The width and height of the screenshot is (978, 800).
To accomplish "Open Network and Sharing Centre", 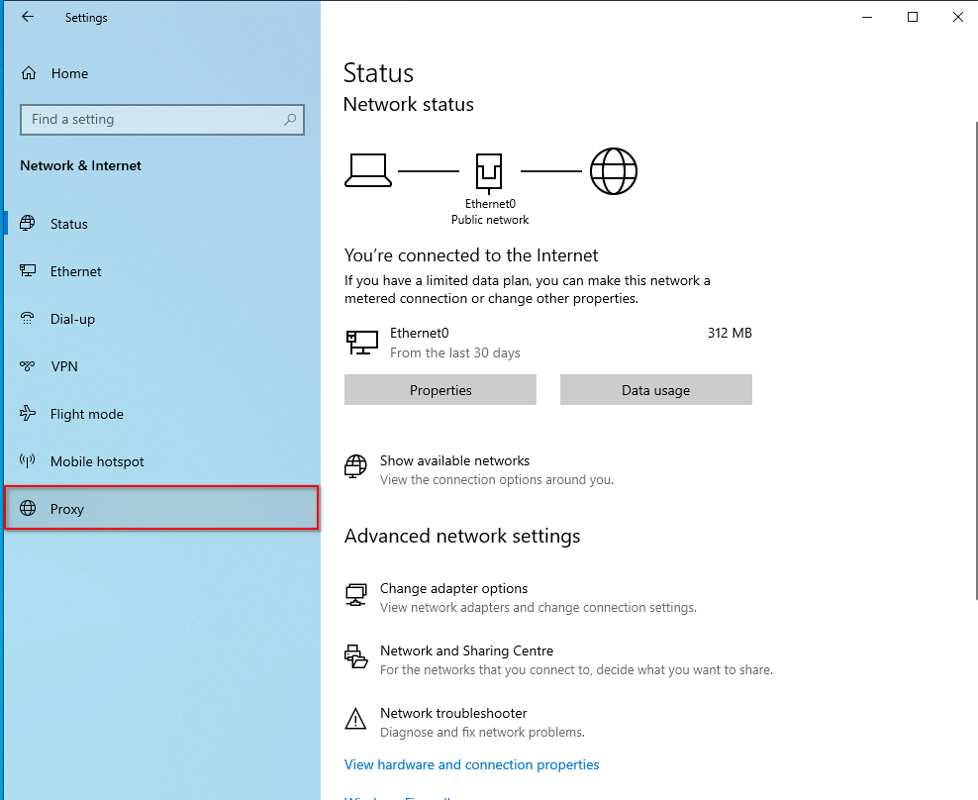I will [466, 651].
